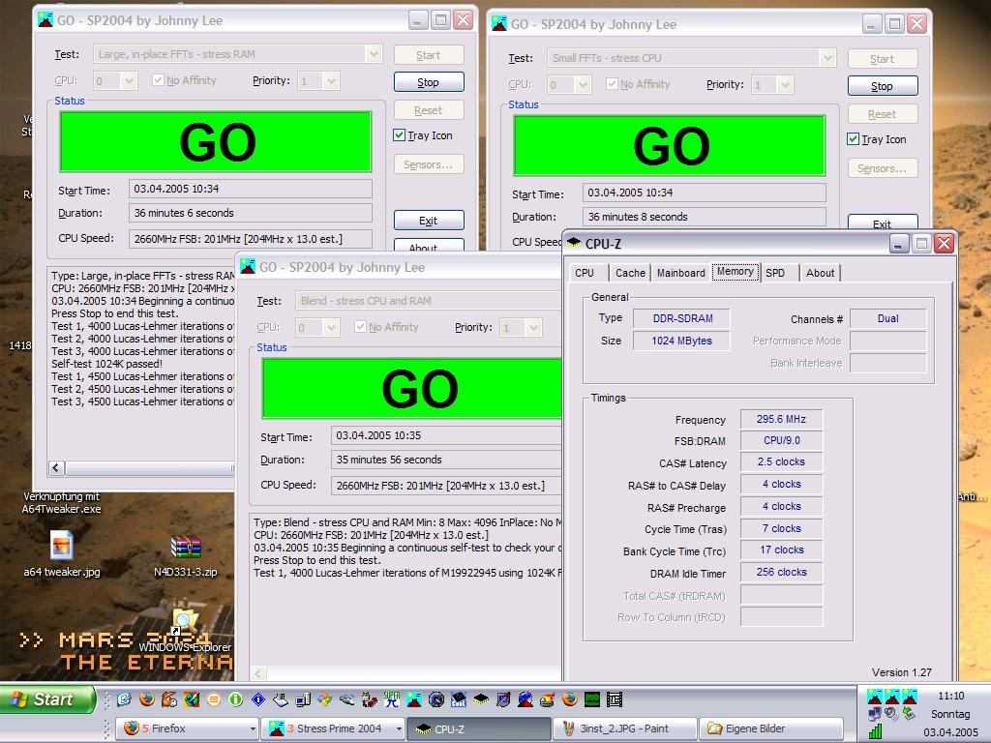Expand the Stress Prime 2004 taskbar group arrow

click(398, 729)
